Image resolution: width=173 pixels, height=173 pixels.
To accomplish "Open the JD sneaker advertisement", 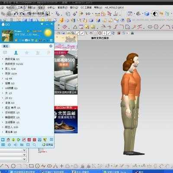I will 66,119.
